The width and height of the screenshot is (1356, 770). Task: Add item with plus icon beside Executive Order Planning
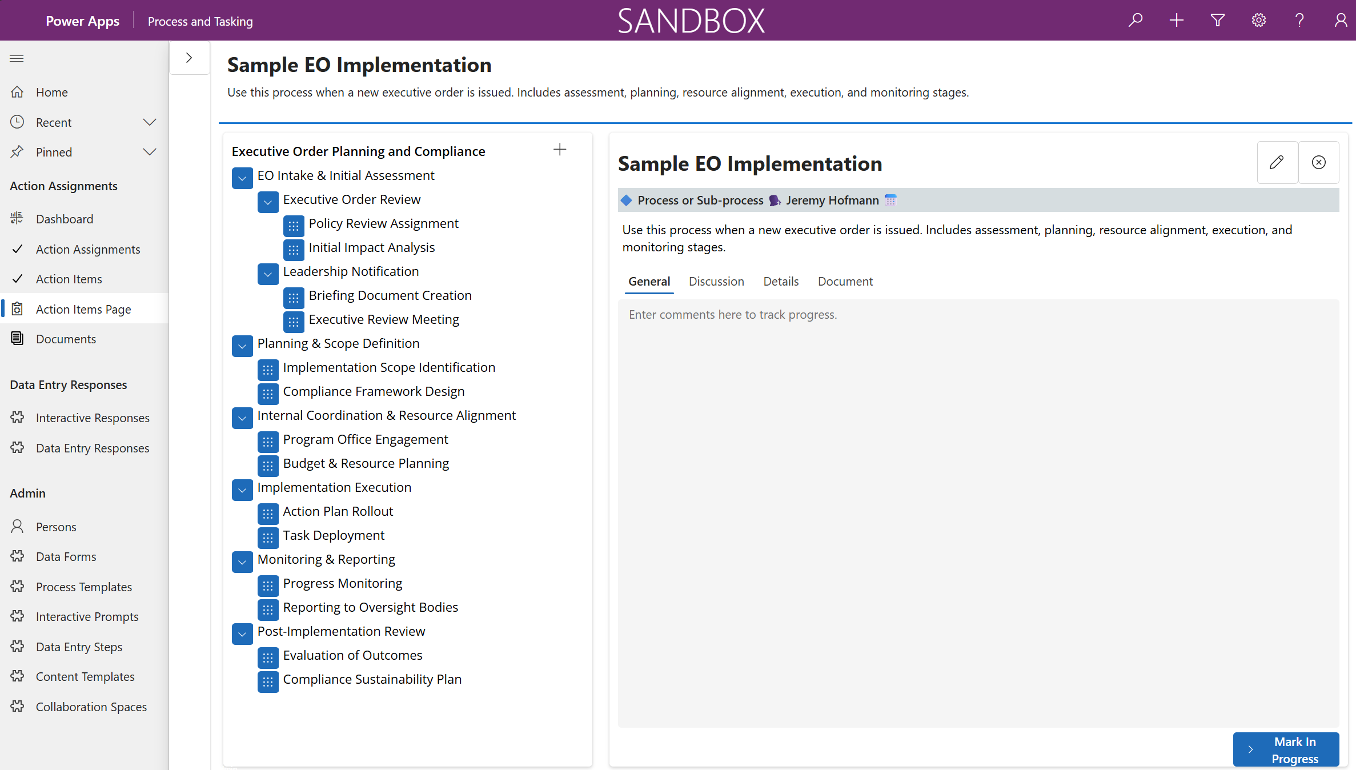[560, 150]
